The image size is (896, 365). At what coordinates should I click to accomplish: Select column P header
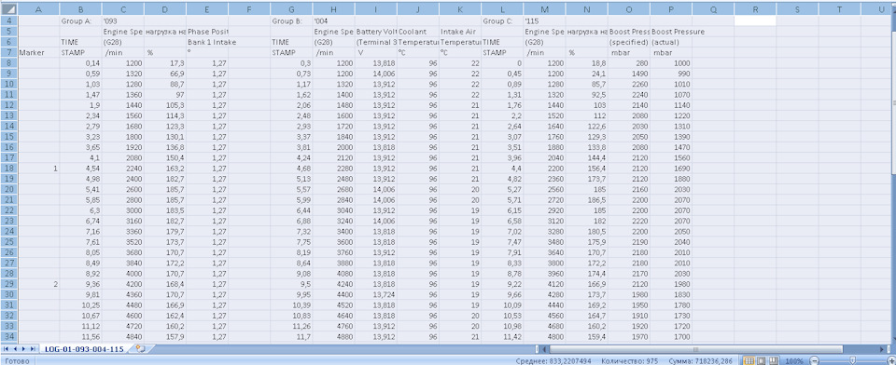click(671, 9)
